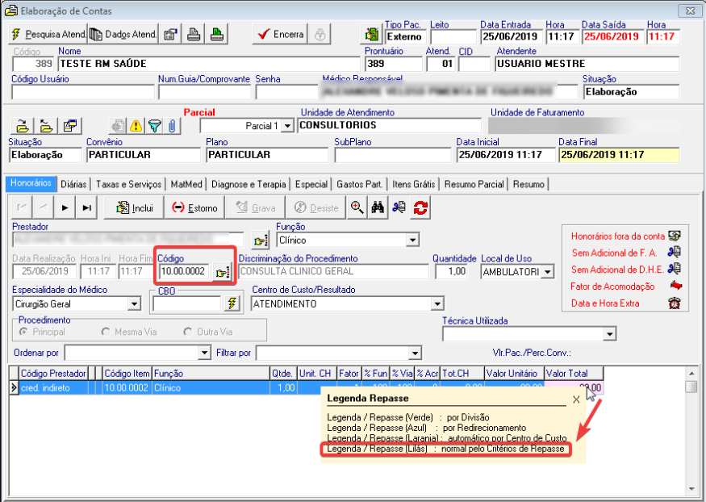Go to next record arrow

click(65, 207)
